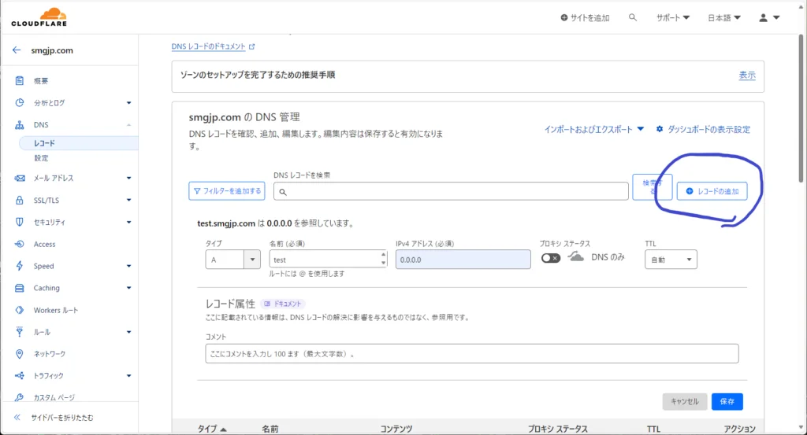
Task: Click the ドキュメント badge next to レコード属性
Action: pyautogui.click(x=283, y=304)
